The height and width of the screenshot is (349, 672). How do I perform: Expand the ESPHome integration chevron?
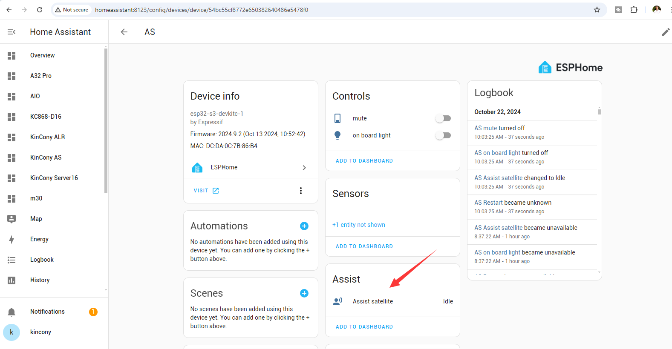304,168
